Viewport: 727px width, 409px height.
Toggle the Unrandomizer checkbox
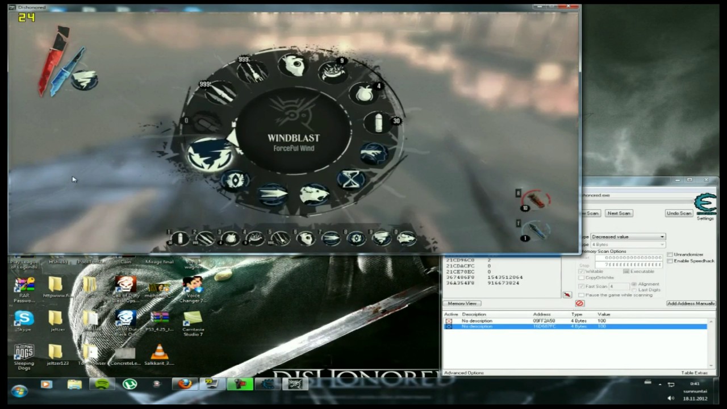point(670,254)
